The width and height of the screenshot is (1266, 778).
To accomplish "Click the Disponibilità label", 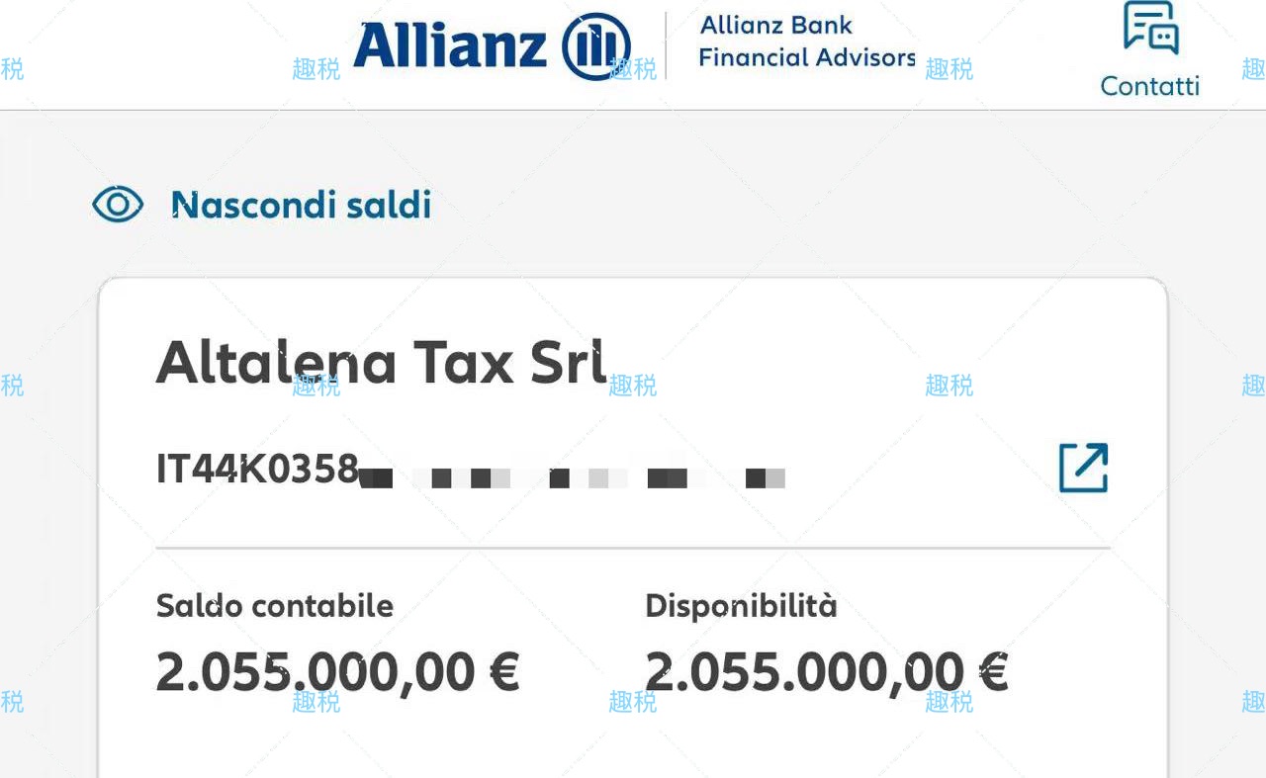I will pyautogui.click(x=741, y=606).
